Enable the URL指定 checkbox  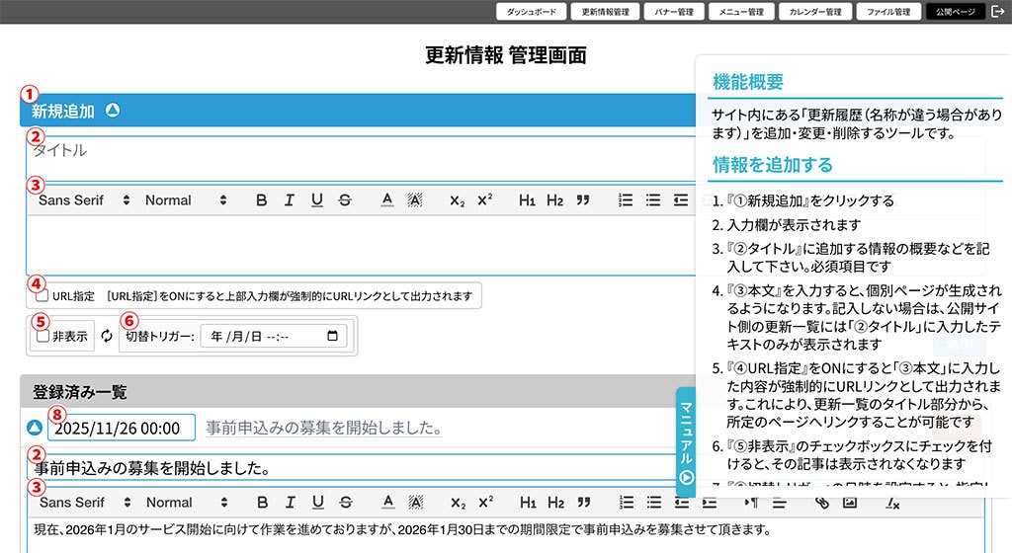pyautogui.click(x=42, y=296)
